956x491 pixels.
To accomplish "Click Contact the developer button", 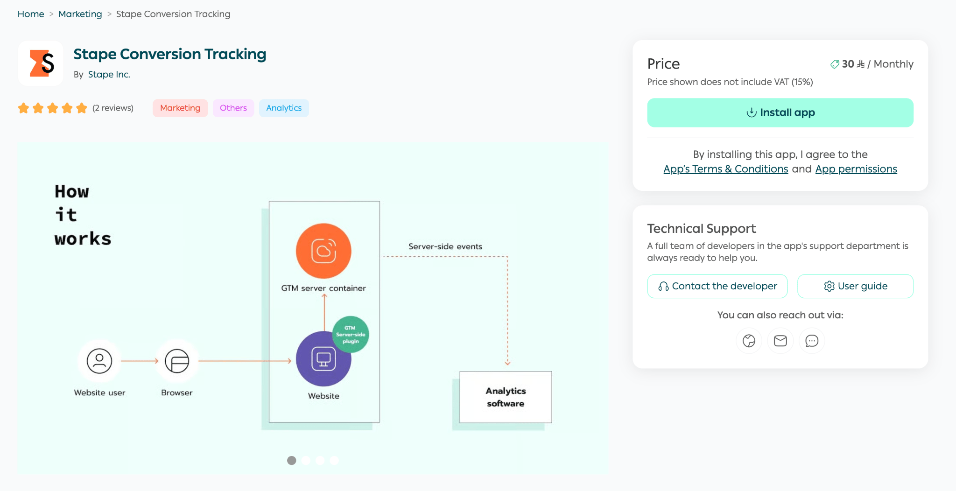I will (x=717, y=286).
